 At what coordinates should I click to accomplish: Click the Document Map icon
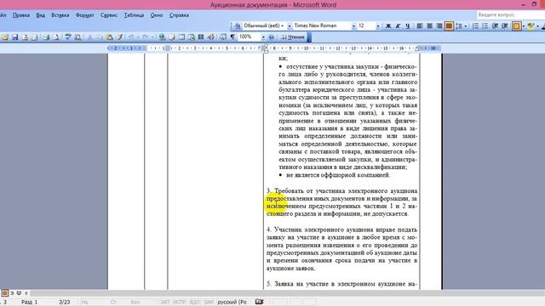coord(223,37)
